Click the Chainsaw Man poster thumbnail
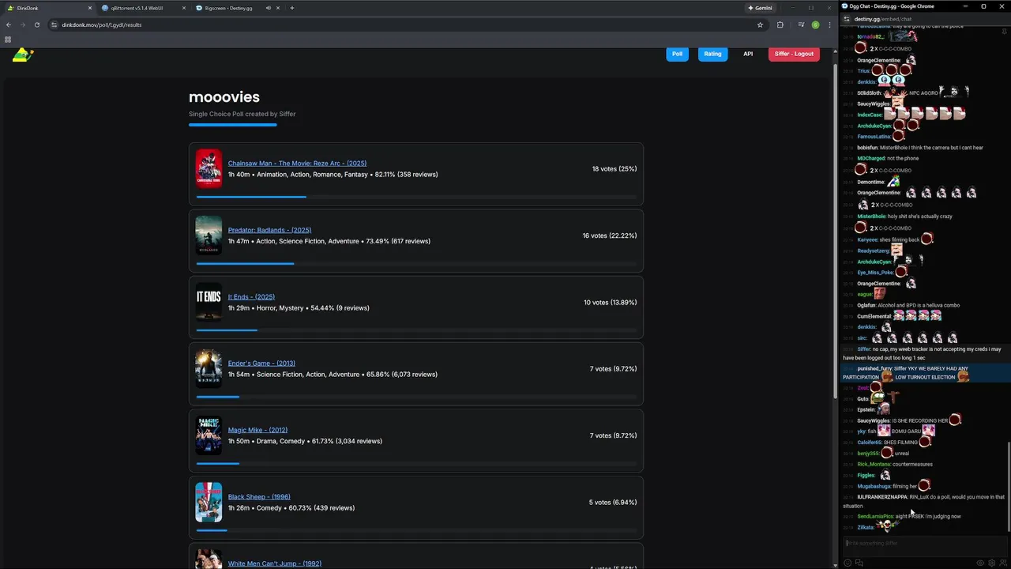 point(209,168)
